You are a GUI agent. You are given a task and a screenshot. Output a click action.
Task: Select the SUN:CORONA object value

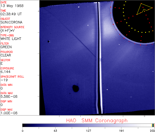coord(11,22)
